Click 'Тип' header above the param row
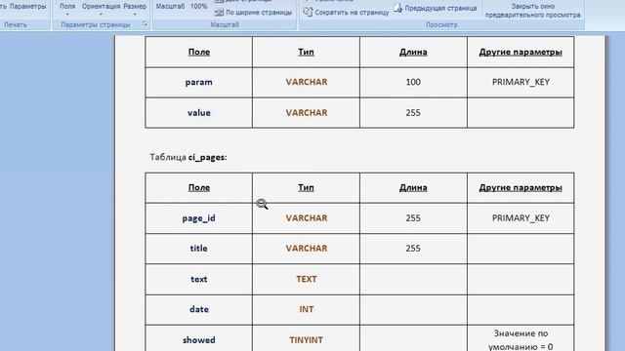 (x=306, y=52)
